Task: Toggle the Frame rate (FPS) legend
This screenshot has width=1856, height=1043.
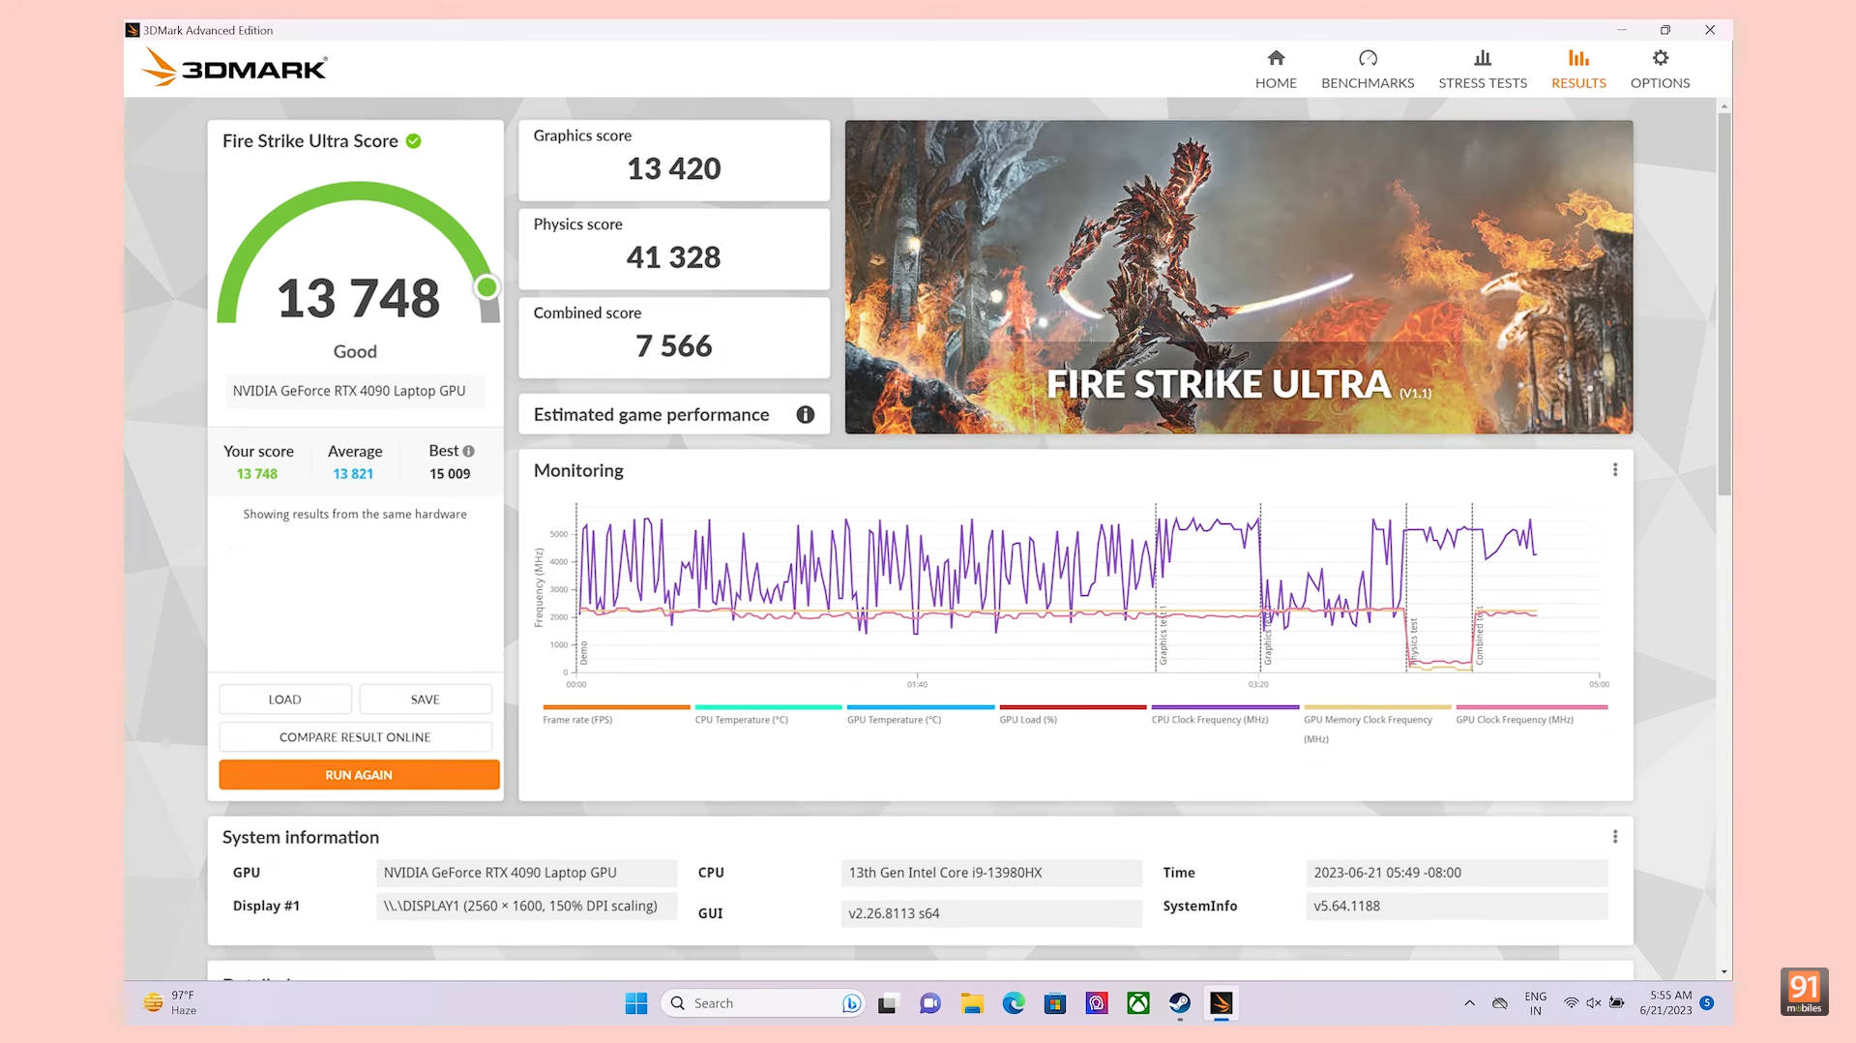Action: point(577,720)
